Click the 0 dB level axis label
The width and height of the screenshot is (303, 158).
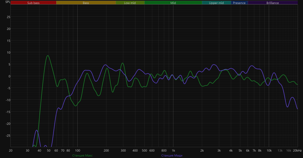click(9, 76)
